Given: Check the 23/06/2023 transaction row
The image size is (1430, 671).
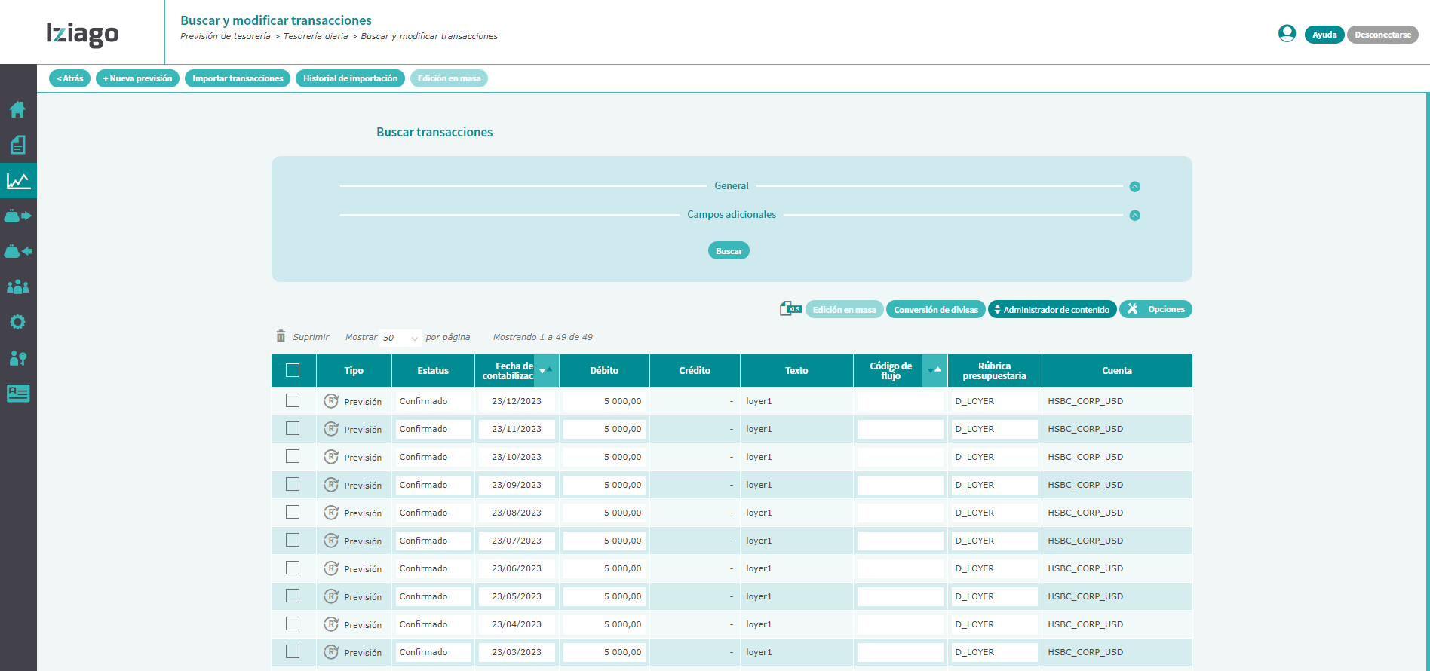Looking at the screenshot, I should [x=293, y=568].
